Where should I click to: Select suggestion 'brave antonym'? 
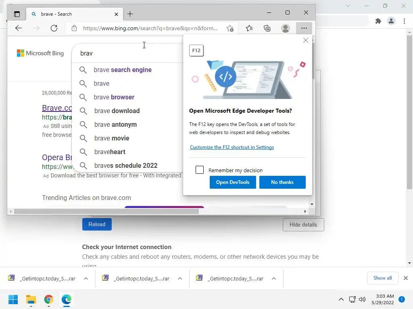click(x=127, y=124)
